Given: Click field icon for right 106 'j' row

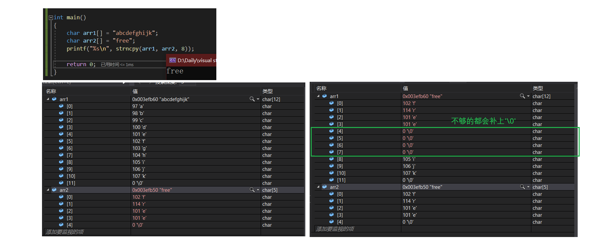Looking at the screenshot, I should pyautogui.click(x=331, y=166).
